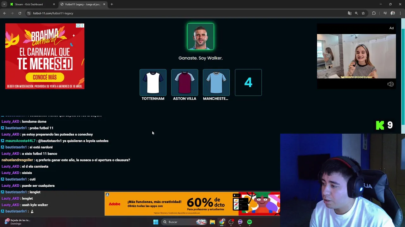Click the Manchester light blue shirt card
Screen dimensions: 405x227
(x=216, y=82)
